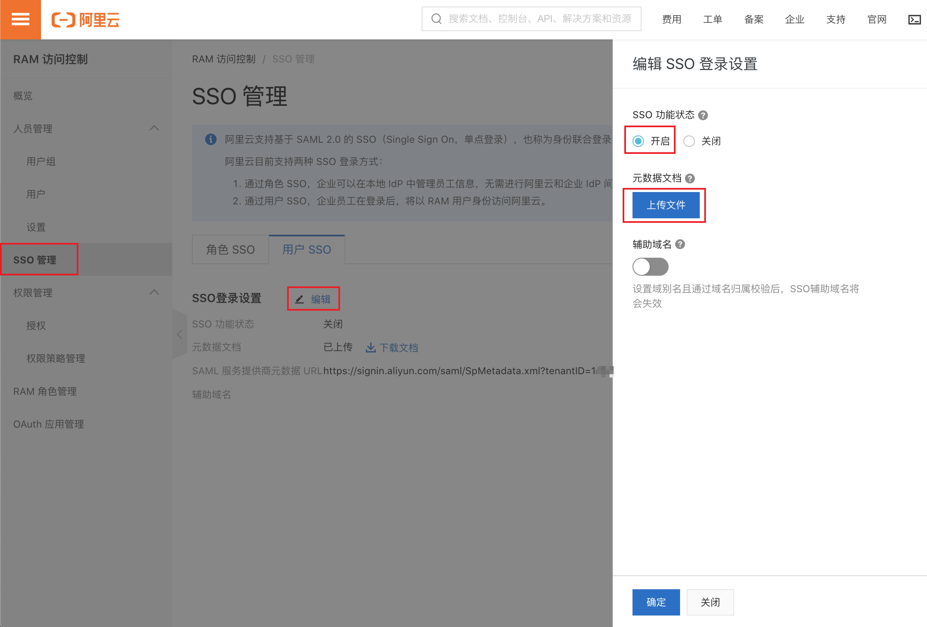The image size is (927, 627).
Task: Open the help icon next to SSO 功能状态
Action: click(x=703, y=115)
